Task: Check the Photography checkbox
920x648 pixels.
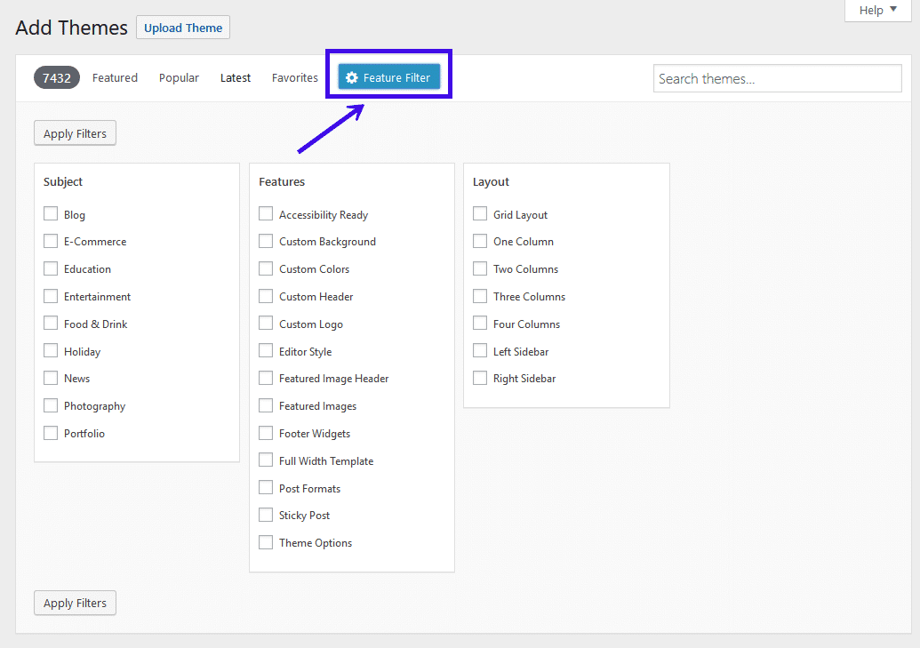Action: (51, 405)
